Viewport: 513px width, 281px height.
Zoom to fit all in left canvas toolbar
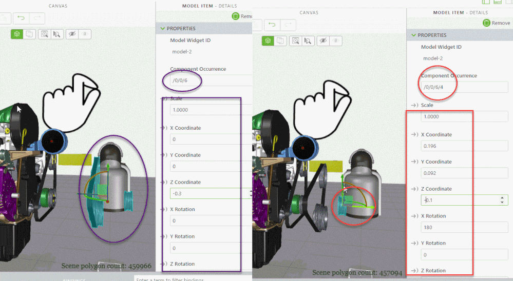coord(45,34)
